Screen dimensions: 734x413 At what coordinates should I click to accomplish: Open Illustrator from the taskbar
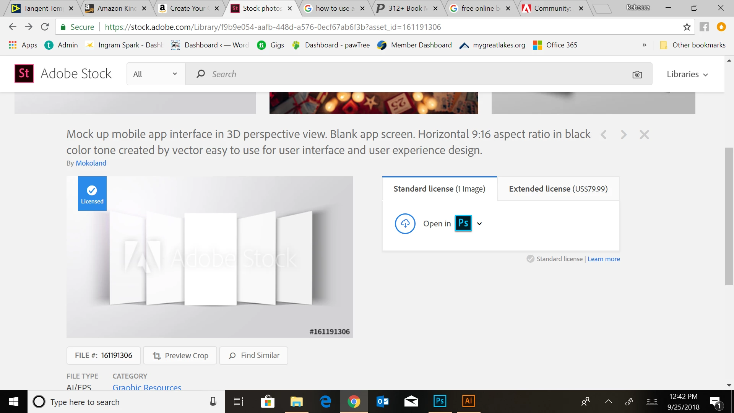[468, 401]
